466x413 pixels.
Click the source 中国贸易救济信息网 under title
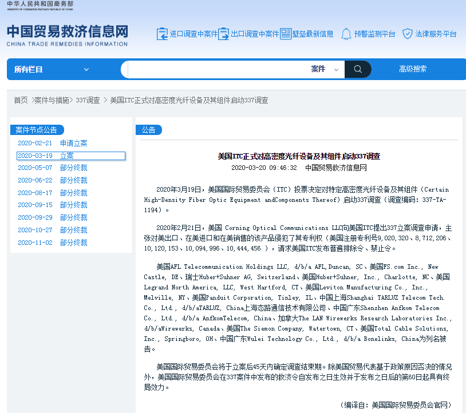click(336, 168)
